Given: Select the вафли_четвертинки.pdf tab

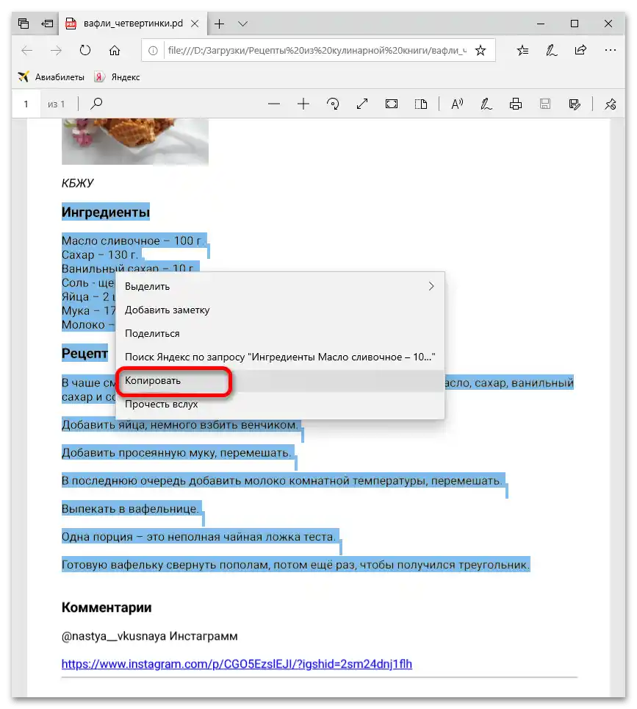Looking at the screenshot, I should [133, 24].
